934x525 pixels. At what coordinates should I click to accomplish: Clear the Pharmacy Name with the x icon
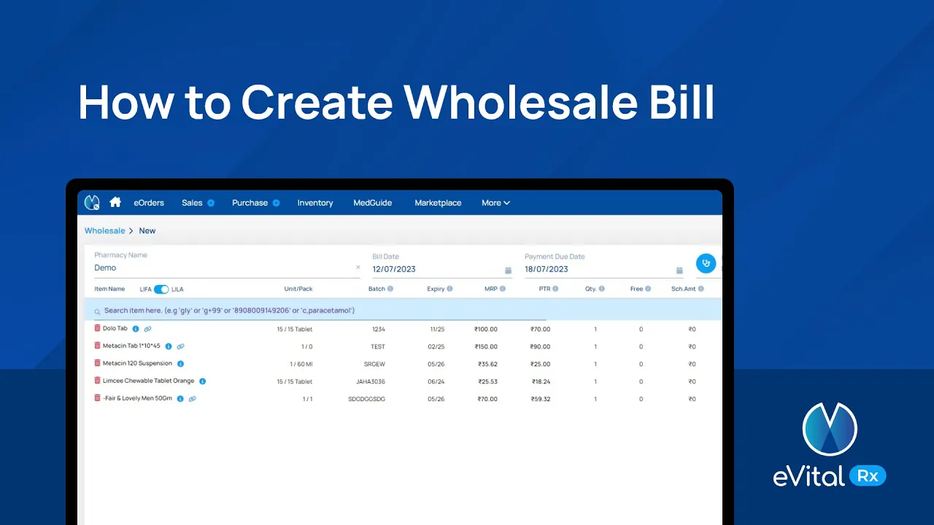click(358, 268)
